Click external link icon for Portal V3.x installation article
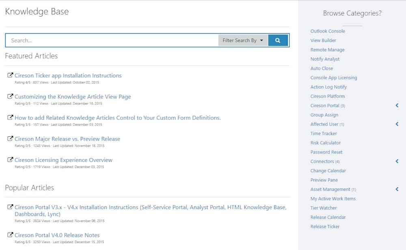 coord(9,206)
